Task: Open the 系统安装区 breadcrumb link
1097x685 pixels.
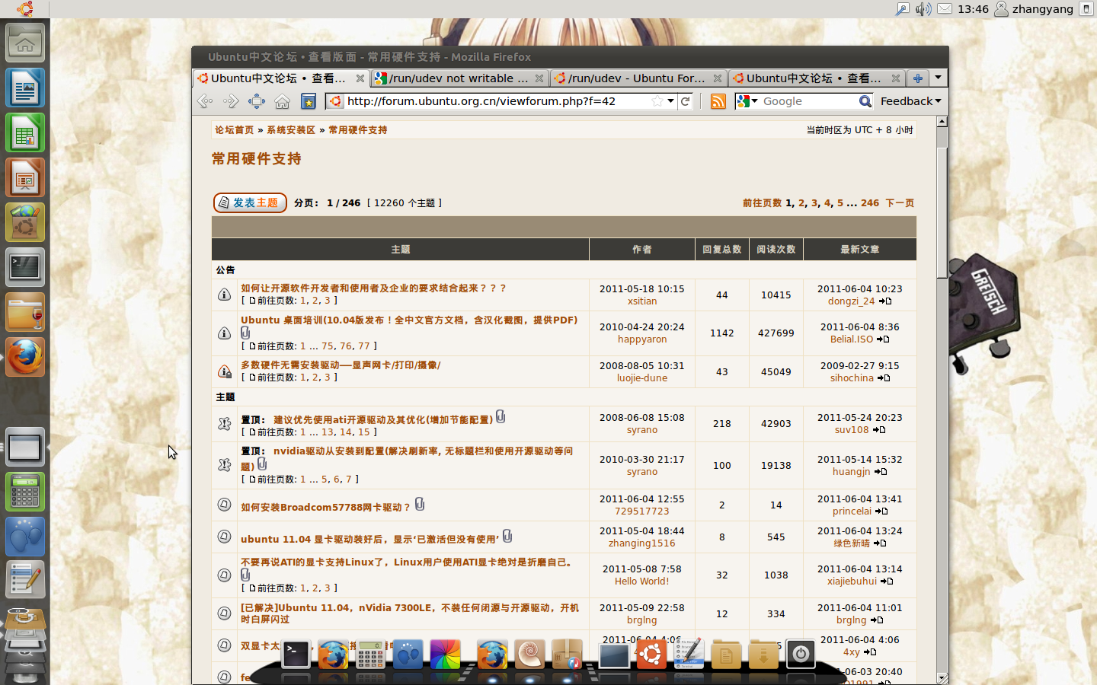Action: (x=291, y=130)
